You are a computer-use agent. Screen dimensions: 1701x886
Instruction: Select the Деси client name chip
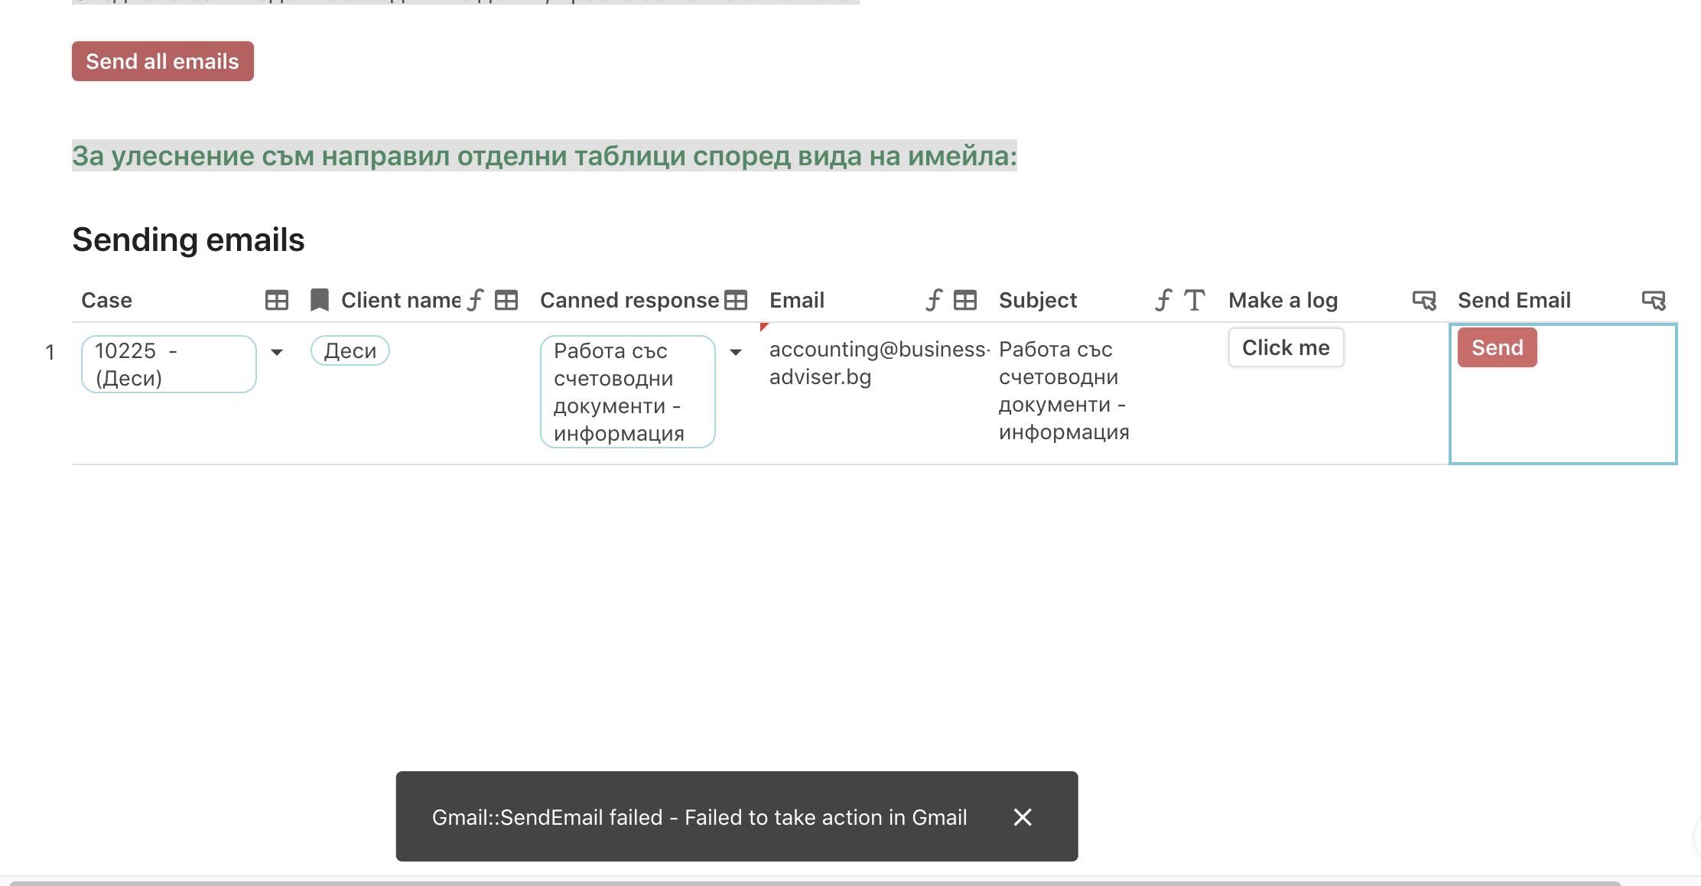pyautogui.click(x=350, y=350)
